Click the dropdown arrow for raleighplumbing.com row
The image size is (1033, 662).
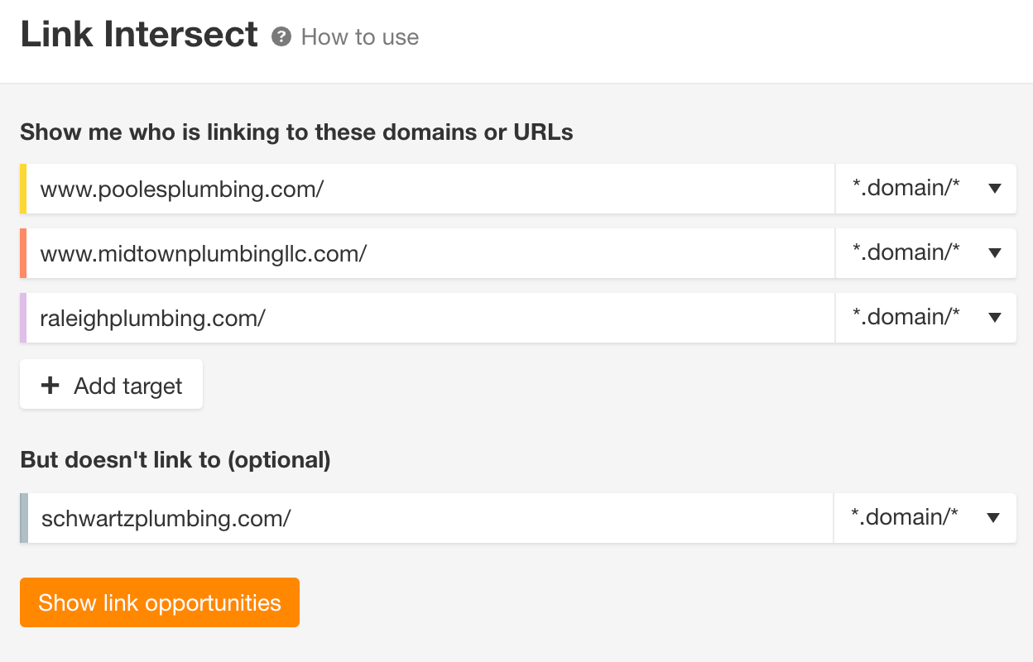pos(993,318)
